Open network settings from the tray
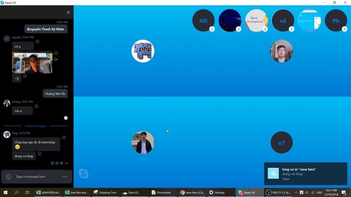This screenshot has width=351, height=197. point(313,192)
